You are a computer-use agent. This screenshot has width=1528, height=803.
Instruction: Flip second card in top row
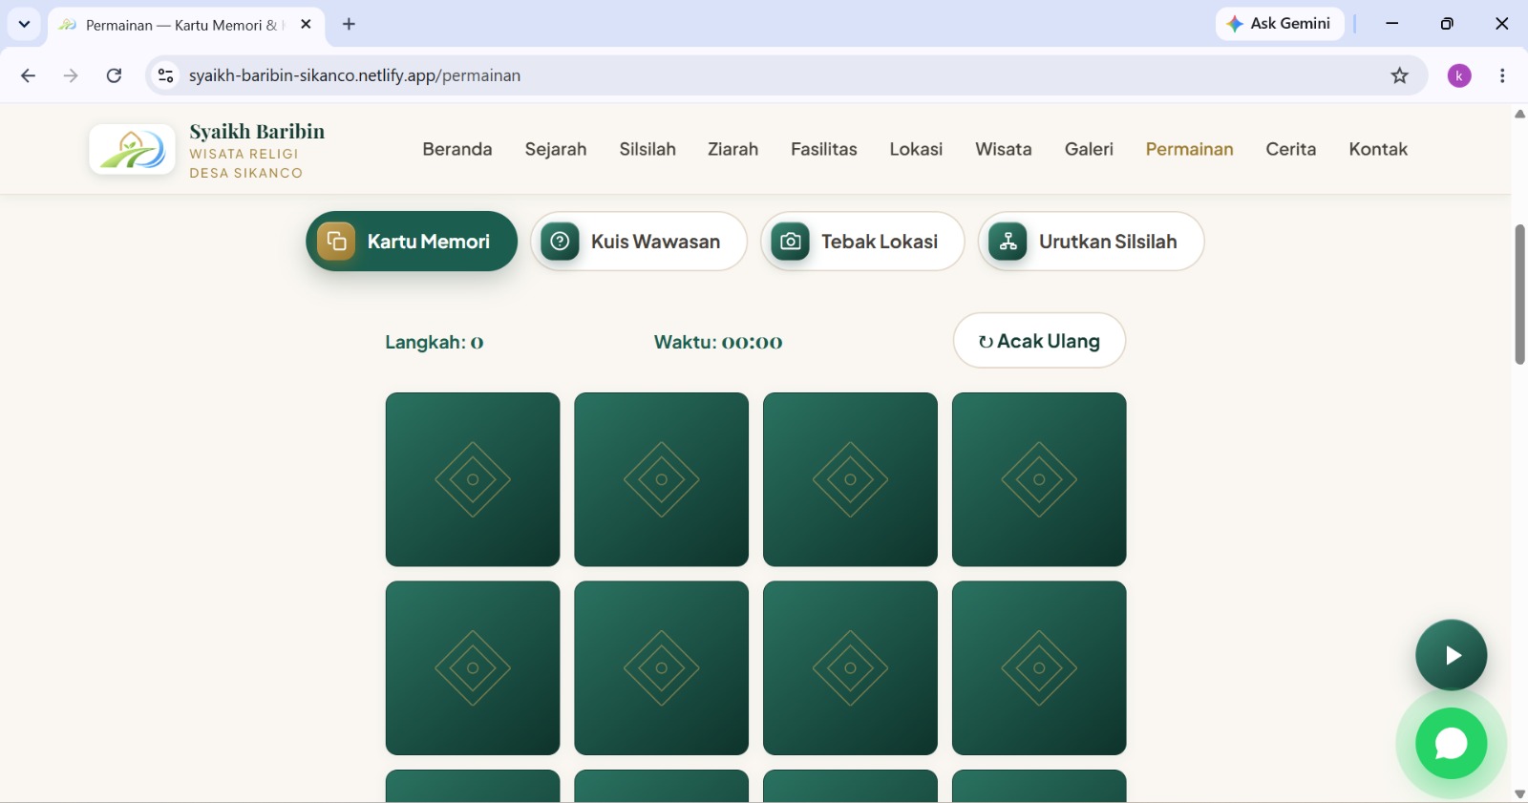click(662, 479)
